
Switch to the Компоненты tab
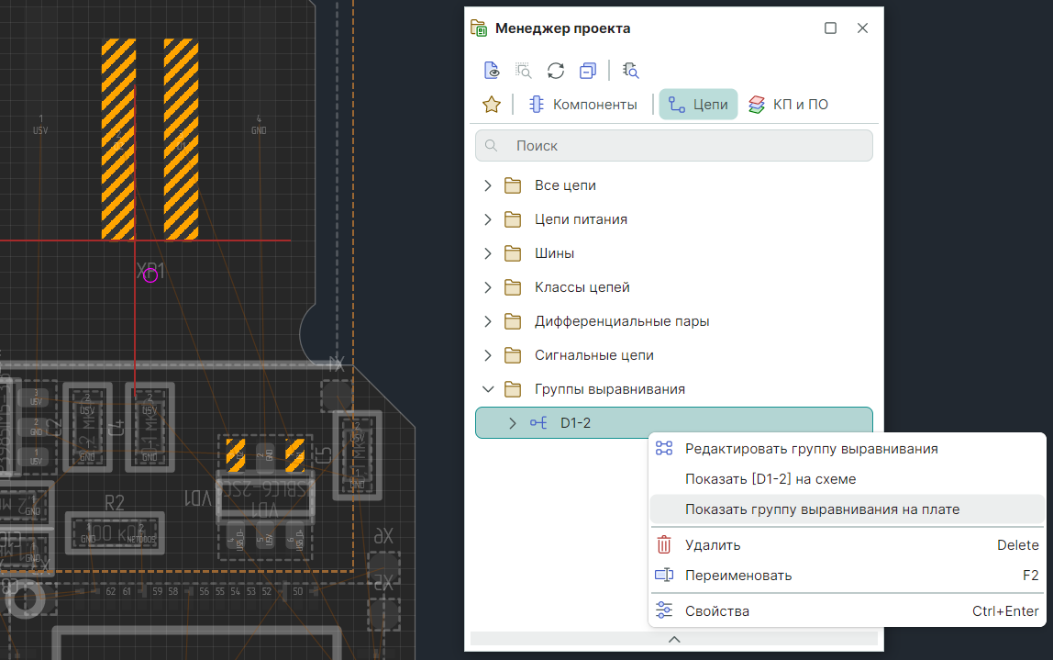[x=583, y=105]
